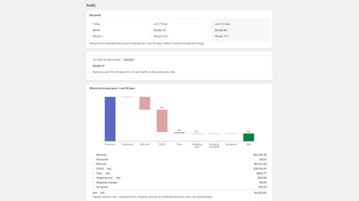Click Where the money goes heading
The height and width of the screenshot is (201, 359).
112,88
